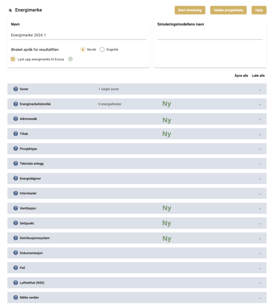Screen dimensions: 275x308
Task: Click the help icon beside Lufttetthet (N50)
Action: pyautogui.click(x=16, y=283)
